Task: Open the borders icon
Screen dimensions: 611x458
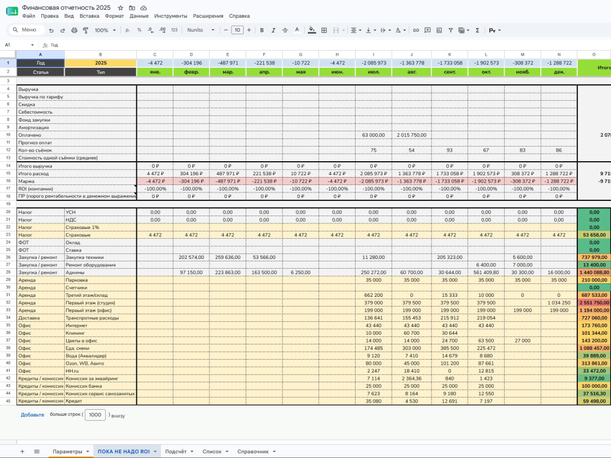Action: [324, 30]
